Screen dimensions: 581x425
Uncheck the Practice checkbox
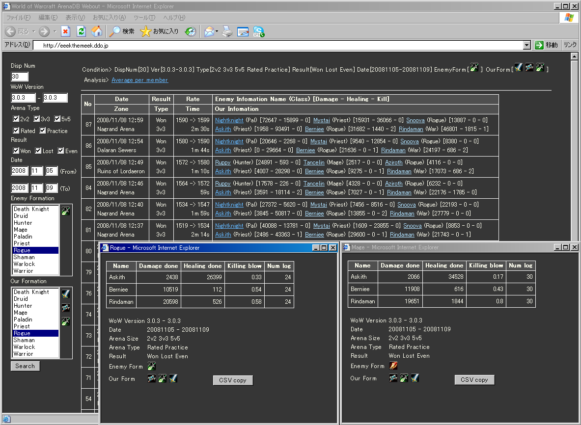click(43, 131)
